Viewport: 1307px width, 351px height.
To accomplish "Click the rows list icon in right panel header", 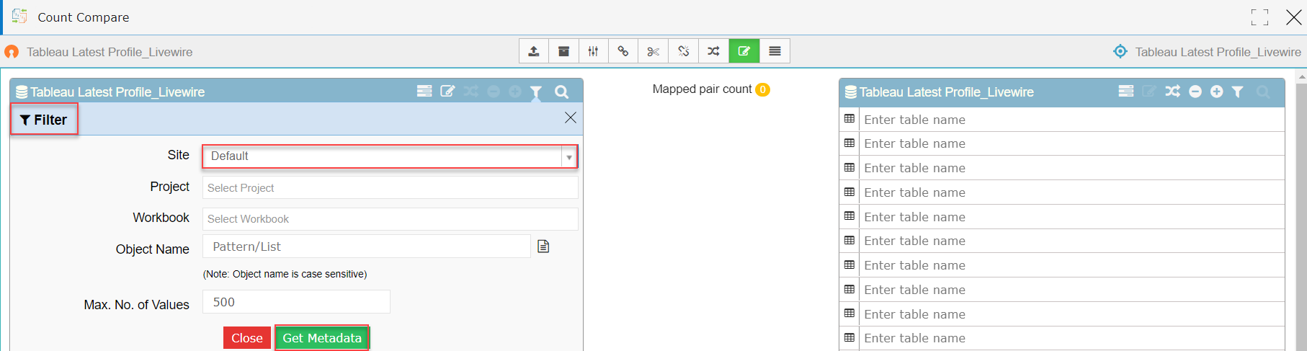I will (x=1126, y=91).
